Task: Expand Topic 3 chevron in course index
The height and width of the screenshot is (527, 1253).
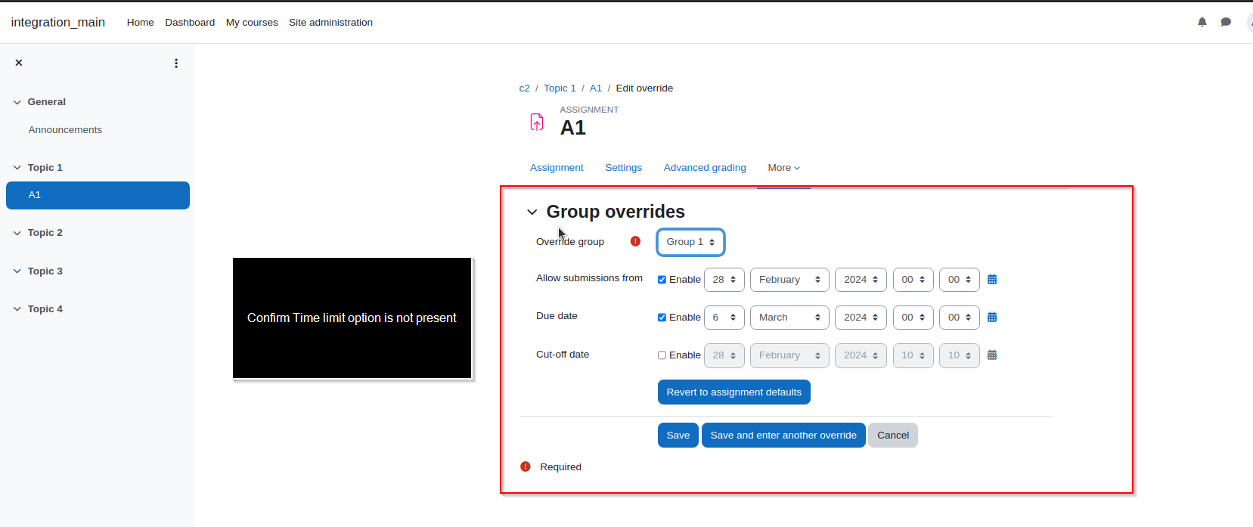Action: click(17, 271)
